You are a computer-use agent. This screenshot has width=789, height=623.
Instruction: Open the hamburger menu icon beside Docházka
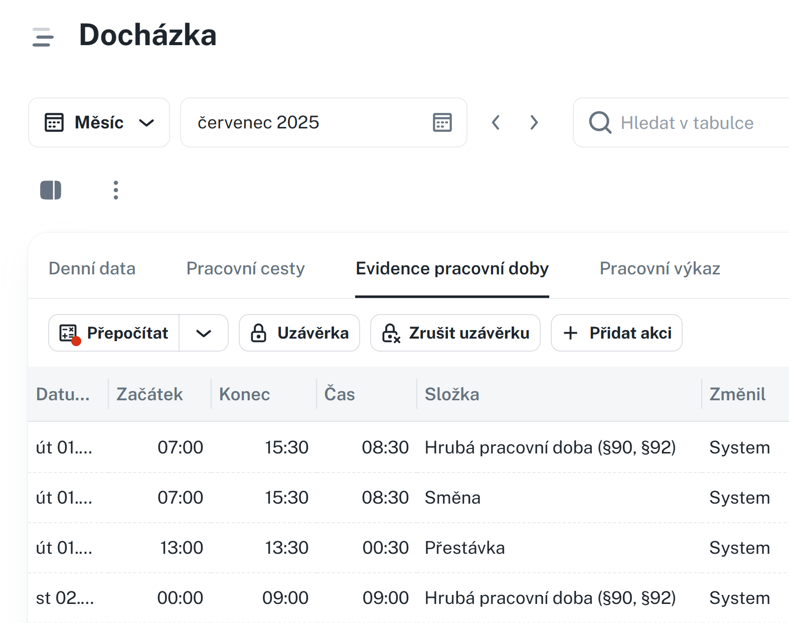43,37
